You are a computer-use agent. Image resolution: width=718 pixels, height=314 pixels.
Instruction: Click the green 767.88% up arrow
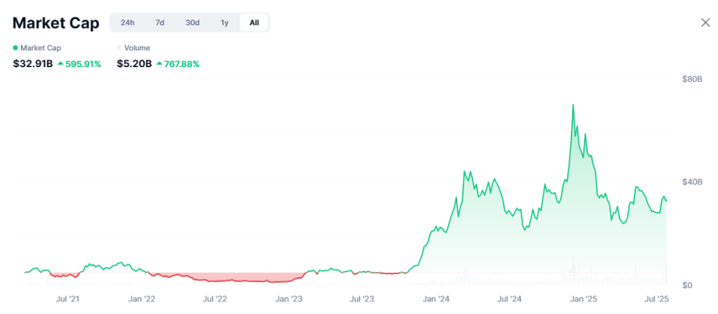point(159,64)
